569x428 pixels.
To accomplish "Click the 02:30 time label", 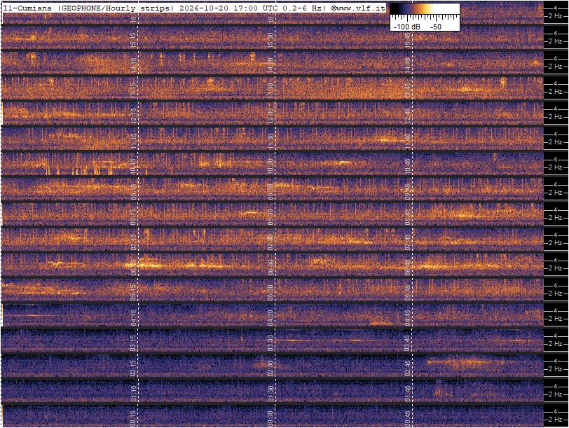I will 270,368.
